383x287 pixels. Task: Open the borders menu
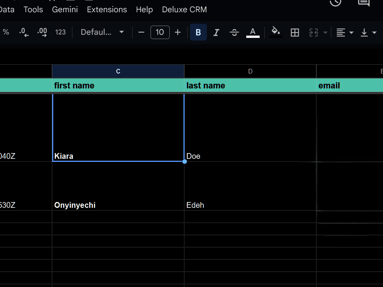pos(295,32)
